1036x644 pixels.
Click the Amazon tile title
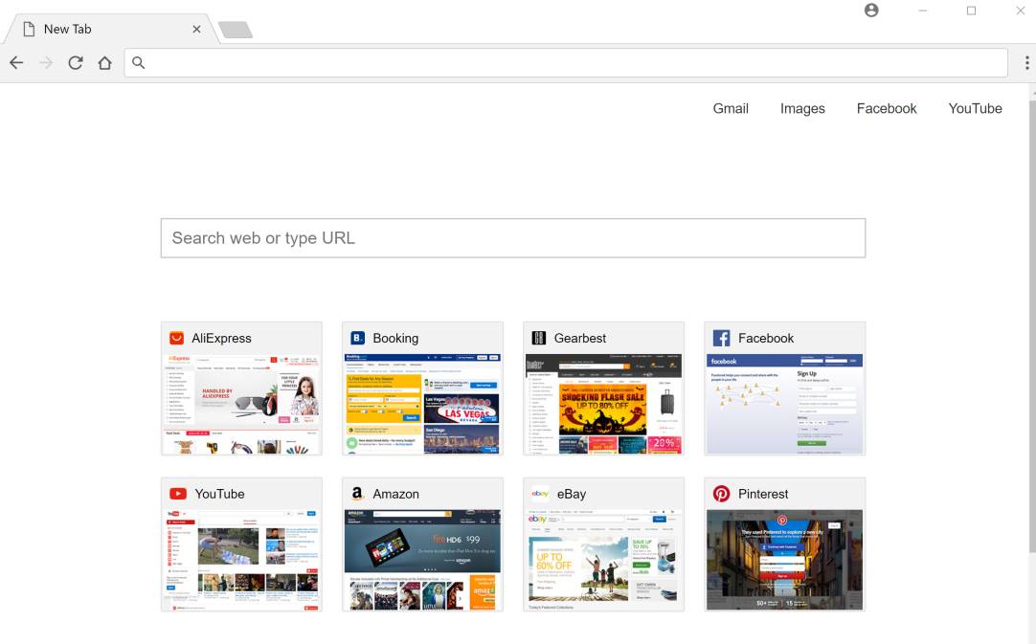tap(395, 494)
